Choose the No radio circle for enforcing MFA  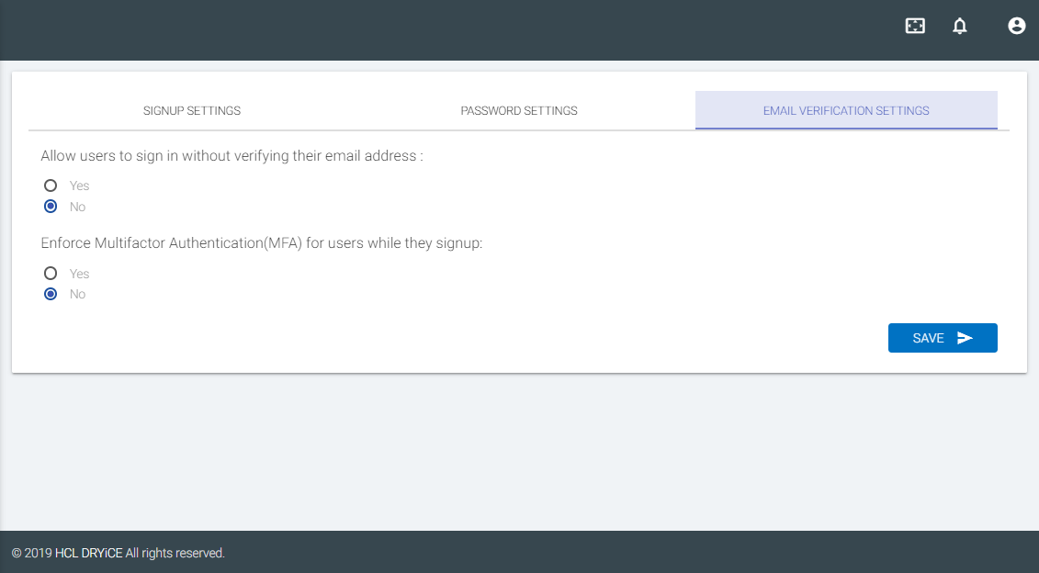[x=51, y=294]
